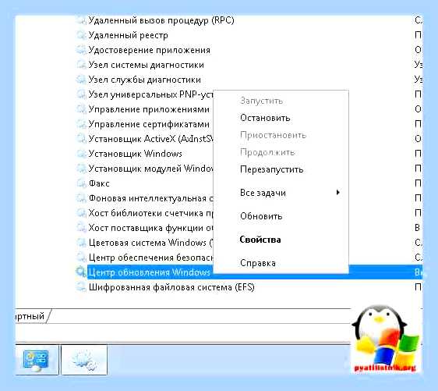Select the Удостоверение приложения service

pyautogui.click(x=149, y=51)
